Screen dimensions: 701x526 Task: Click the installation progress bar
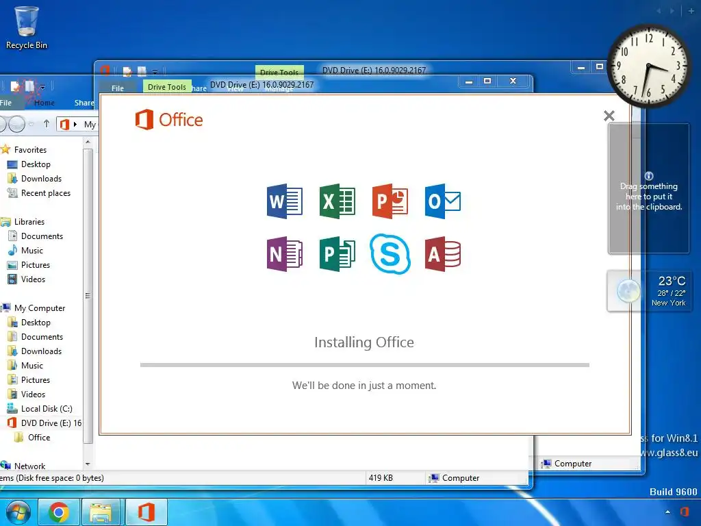point(364,365)
